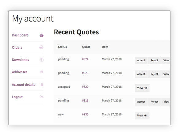Open Account details page

[x=24, y=85]
